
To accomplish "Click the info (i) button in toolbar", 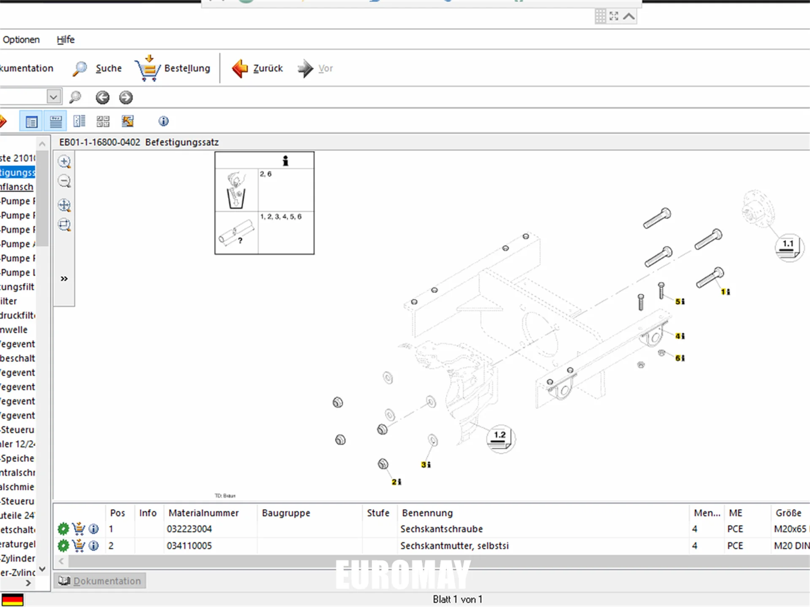I will (163, 121).
